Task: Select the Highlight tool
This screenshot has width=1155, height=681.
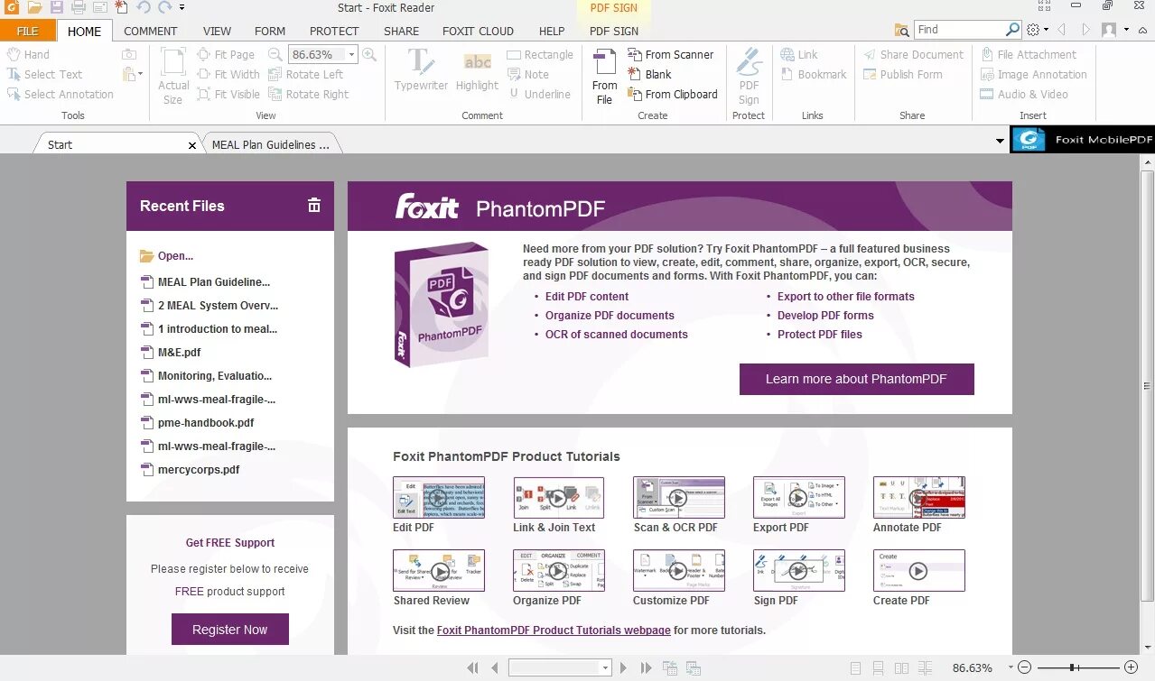Action: [477, 70]
